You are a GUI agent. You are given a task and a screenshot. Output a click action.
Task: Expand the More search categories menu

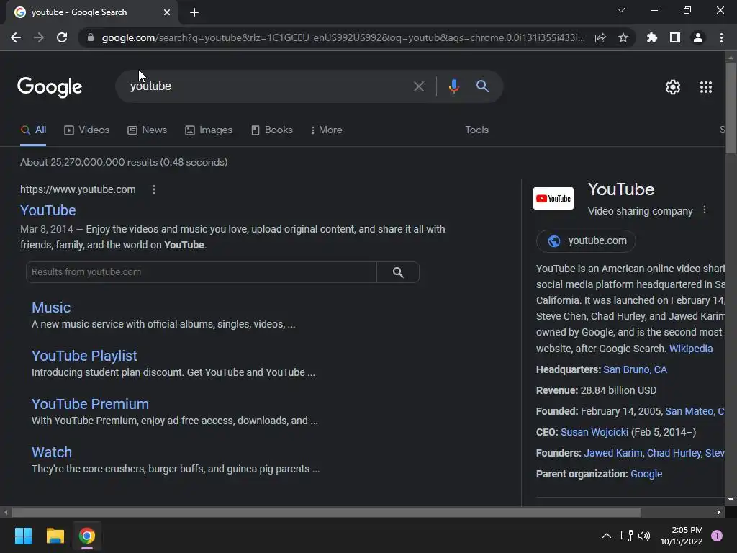point(326,130)
